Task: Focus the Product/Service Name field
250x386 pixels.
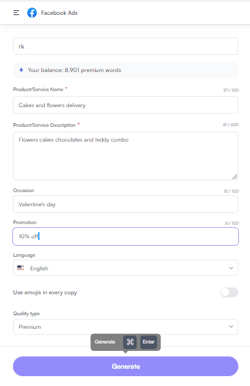Action: pyautogui.click(x=126, y=105)
